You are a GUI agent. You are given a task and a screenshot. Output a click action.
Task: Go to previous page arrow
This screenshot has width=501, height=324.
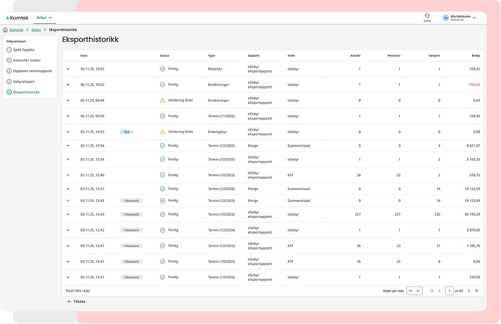point(439,290)
